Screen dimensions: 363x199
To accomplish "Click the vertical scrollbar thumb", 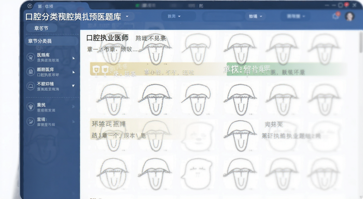I will coord(361,43).
